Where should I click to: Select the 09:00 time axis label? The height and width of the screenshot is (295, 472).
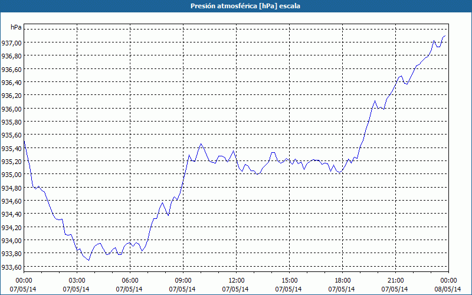click(183, 281)
